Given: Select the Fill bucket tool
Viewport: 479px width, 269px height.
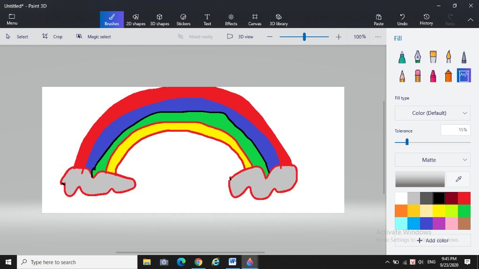Looking at the screenshot, I should [464, 75].
